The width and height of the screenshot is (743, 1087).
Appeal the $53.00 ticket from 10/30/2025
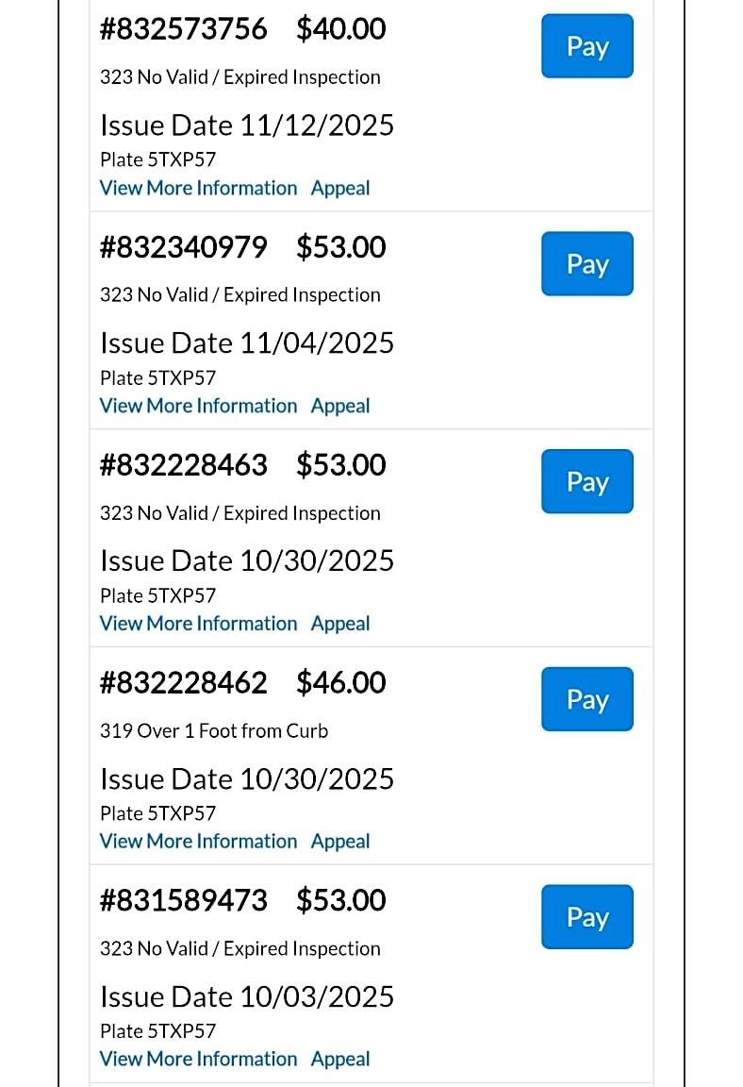340,624
